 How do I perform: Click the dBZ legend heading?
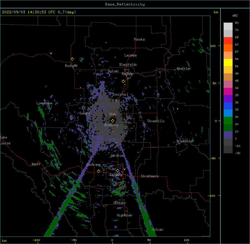235,15
